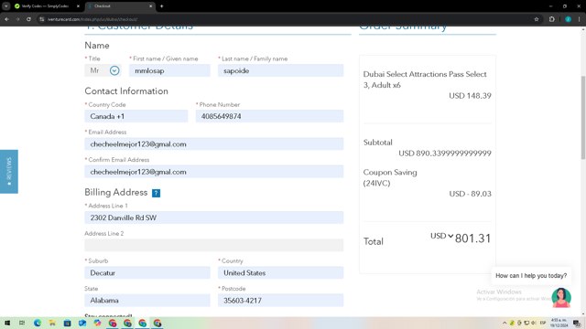Open the Chrome three-dot menu
The image size is (586, 329).
pyautogui.click(x=579, y=19)
